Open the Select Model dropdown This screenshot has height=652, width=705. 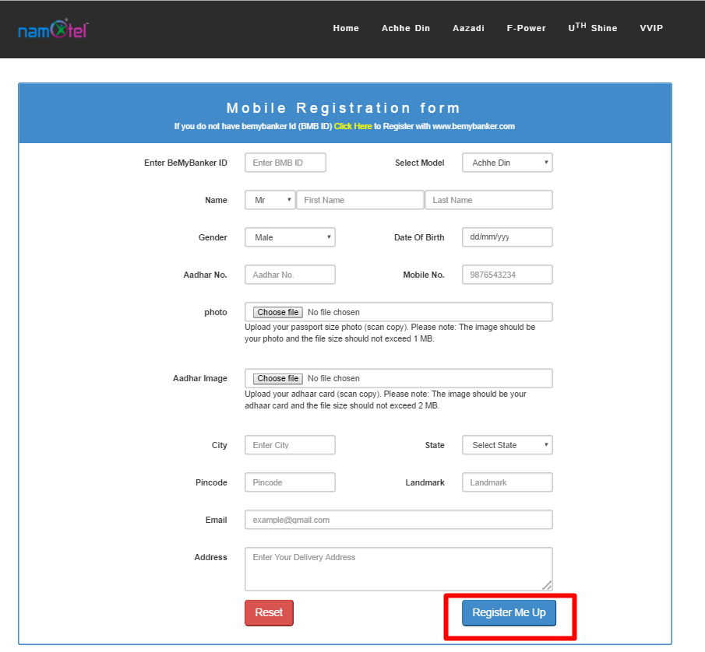coord(507,162)
